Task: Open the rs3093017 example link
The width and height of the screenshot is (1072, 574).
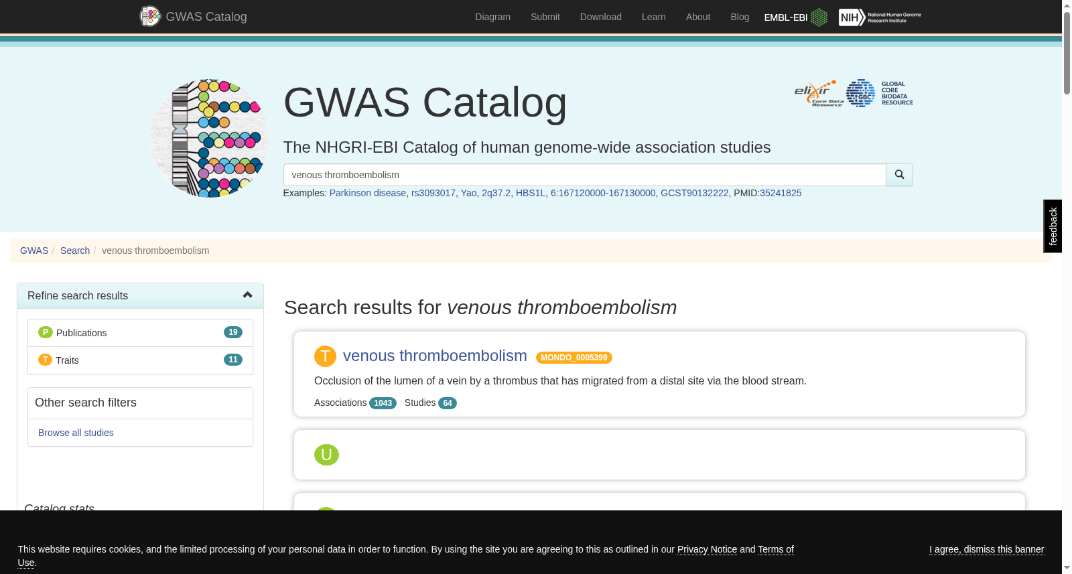Action: coord(433,193)
